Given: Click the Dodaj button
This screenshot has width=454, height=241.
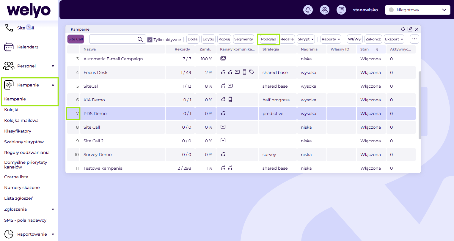Looking at the screenshot, I should (x=193, y=39).
